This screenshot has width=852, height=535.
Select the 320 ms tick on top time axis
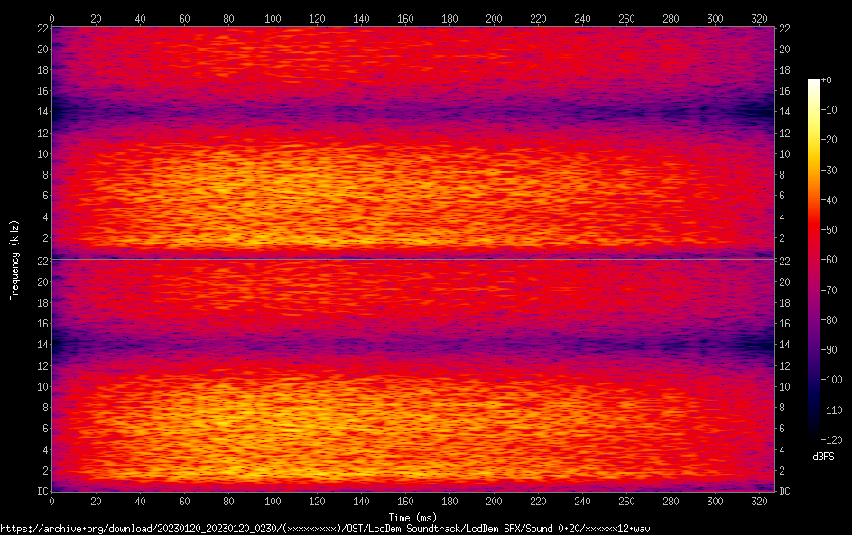click(759, 18)
